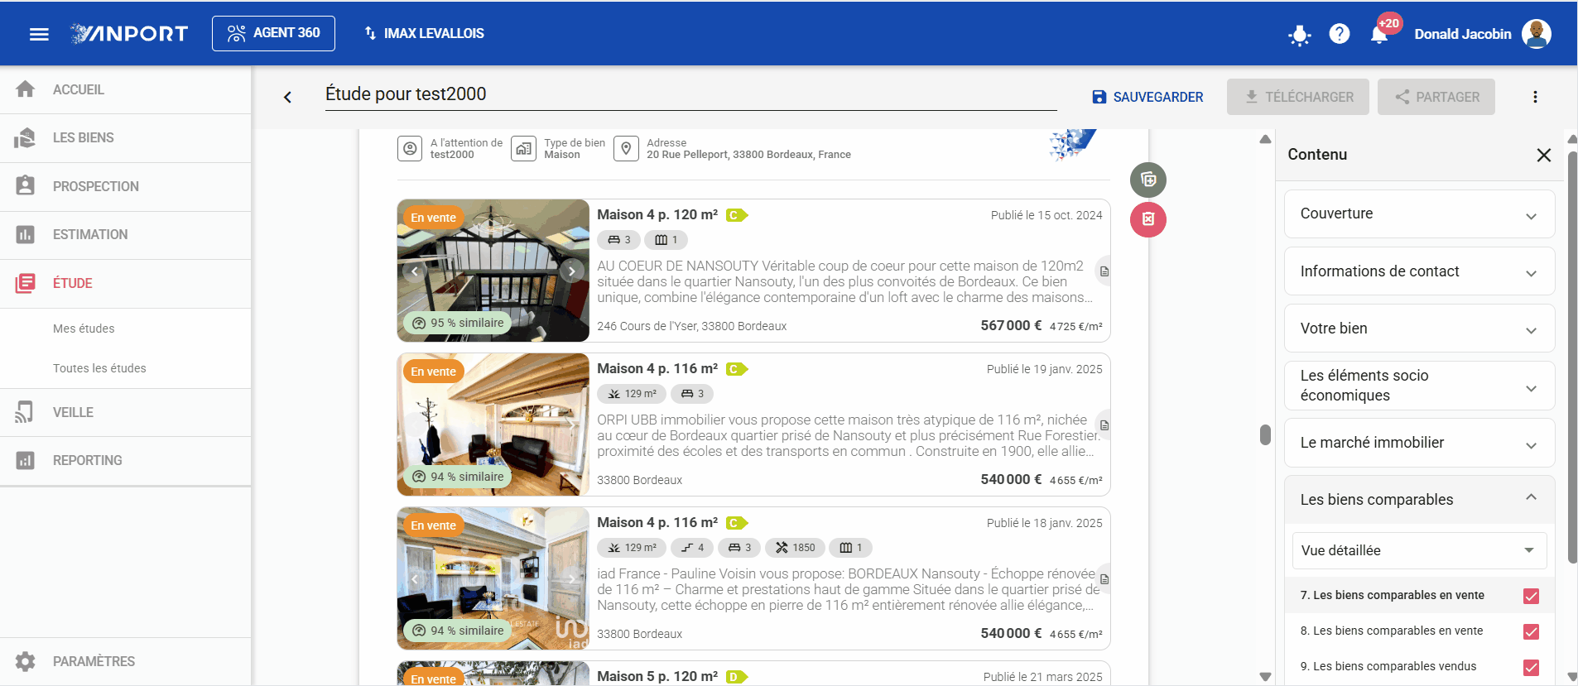Click the red delete-page round icon

(1148, 219)
